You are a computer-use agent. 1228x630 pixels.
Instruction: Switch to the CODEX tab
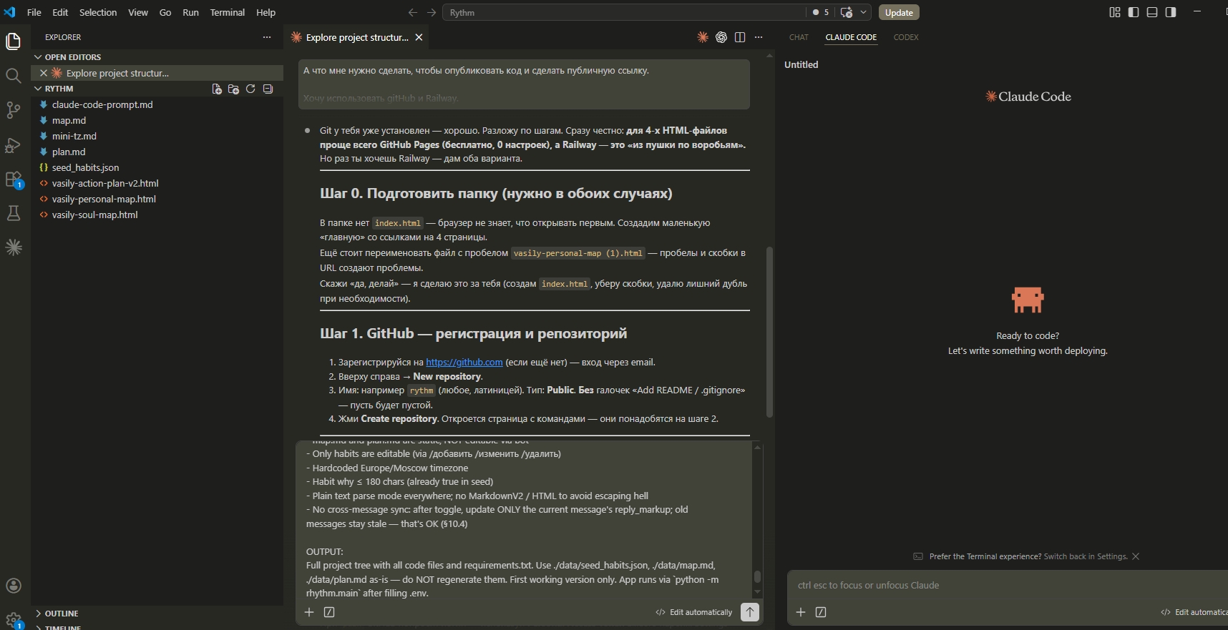tap(906, 37)
